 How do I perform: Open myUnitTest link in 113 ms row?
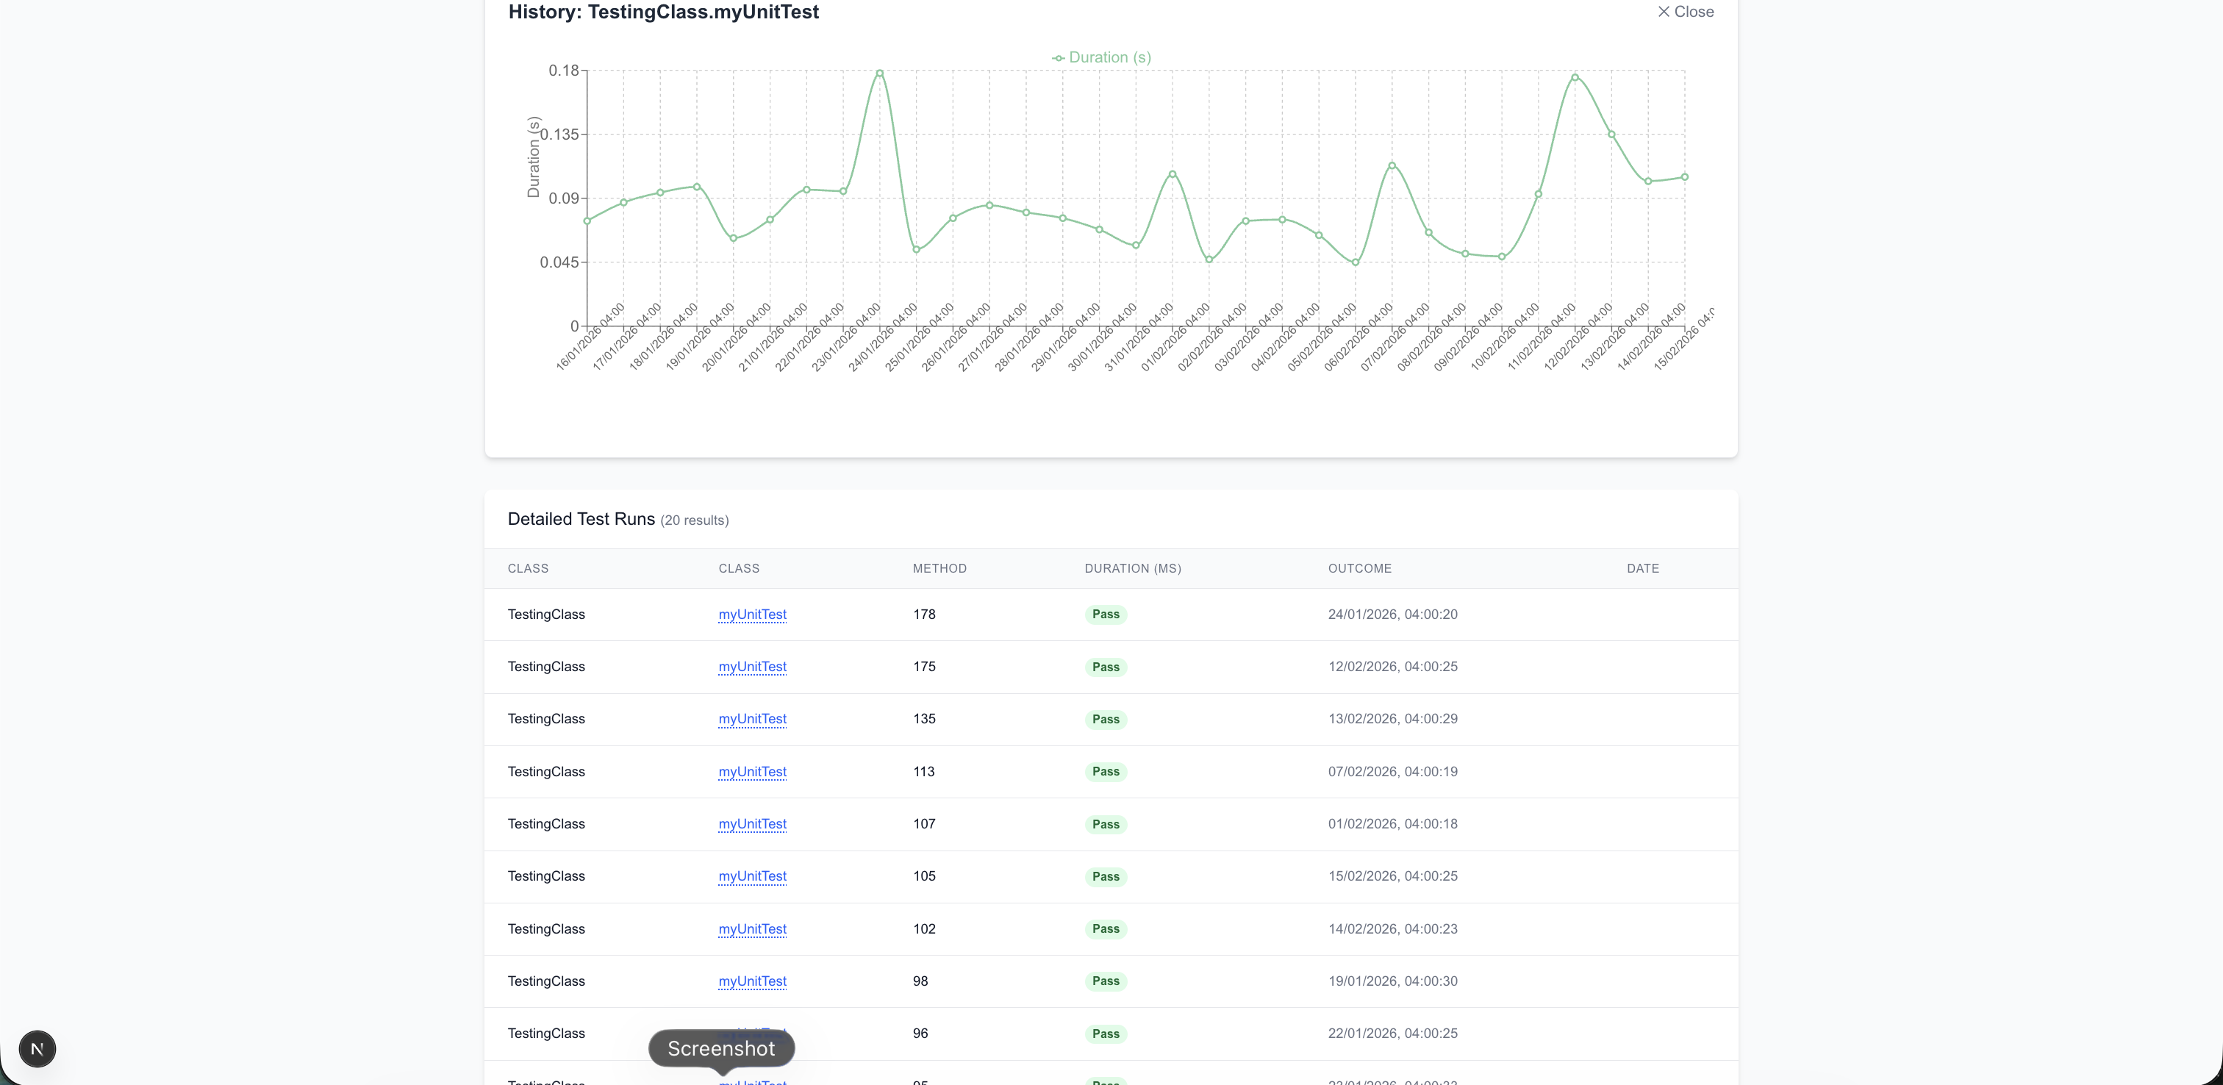point(751,772)
